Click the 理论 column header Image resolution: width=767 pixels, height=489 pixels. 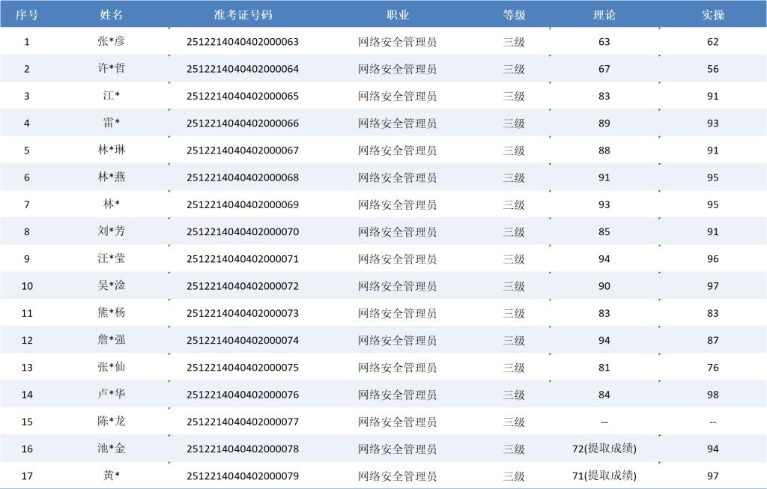(x=604, y=15)
